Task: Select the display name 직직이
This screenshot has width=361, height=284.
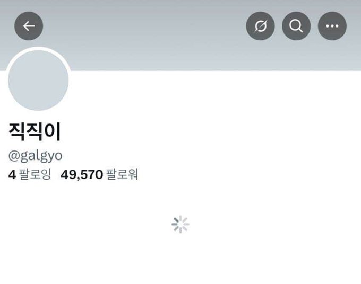Action: pyautogui.click(x=35, y=131)
